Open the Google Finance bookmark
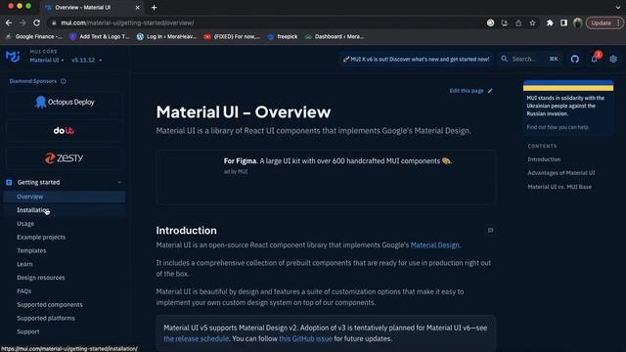The height and width of the screenshot is (352, 626). coord(34,36)
